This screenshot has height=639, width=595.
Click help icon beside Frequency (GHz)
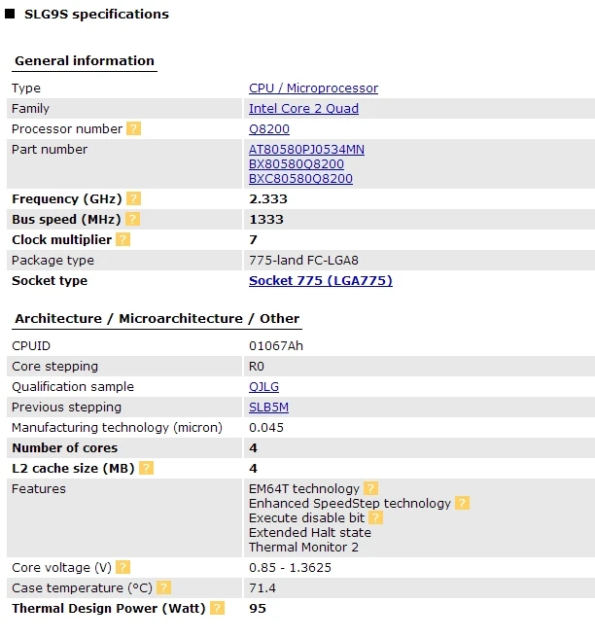click(133, 198)
